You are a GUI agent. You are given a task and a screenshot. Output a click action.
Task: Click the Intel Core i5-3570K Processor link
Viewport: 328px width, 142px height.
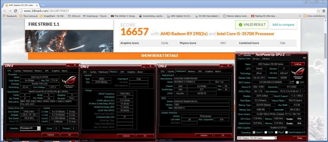(x=245, y=34)
